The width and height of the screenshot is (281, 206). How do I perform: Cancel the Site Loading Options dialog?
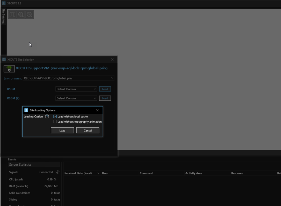tap(88, 130)
